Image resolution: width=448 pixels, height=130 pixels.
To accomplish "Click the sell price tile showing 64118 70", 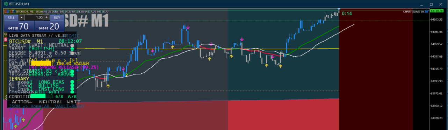I will click(19, 26).
